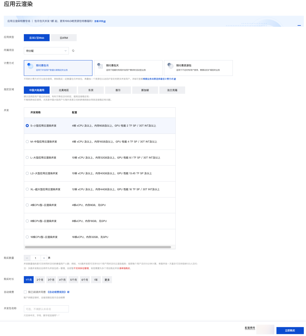Select the 预付费资源包 billing card
Screen dimensions: 306x336
click(x=198, y=68)
